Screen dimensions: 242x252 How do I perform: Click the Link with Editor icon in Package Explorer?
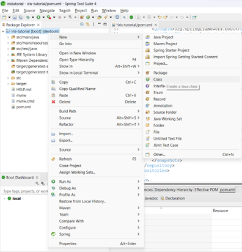coord(87,24)
